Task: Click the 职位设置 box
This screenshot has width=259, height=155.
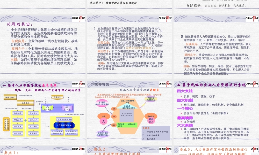Action: 18,127
